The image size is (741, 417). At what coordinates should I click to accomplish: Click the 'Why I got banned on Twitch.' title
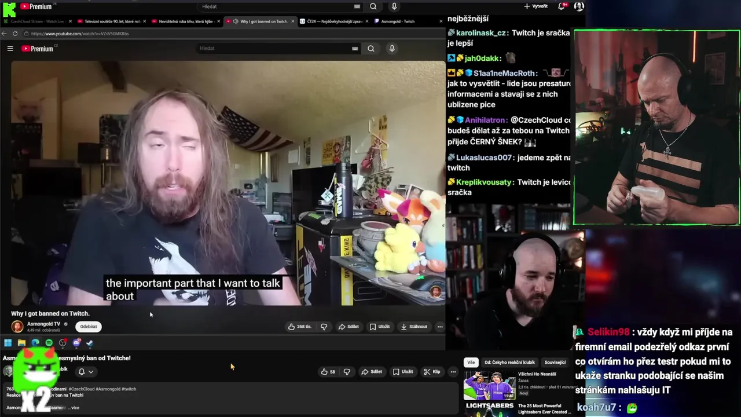tap(50, 313)
